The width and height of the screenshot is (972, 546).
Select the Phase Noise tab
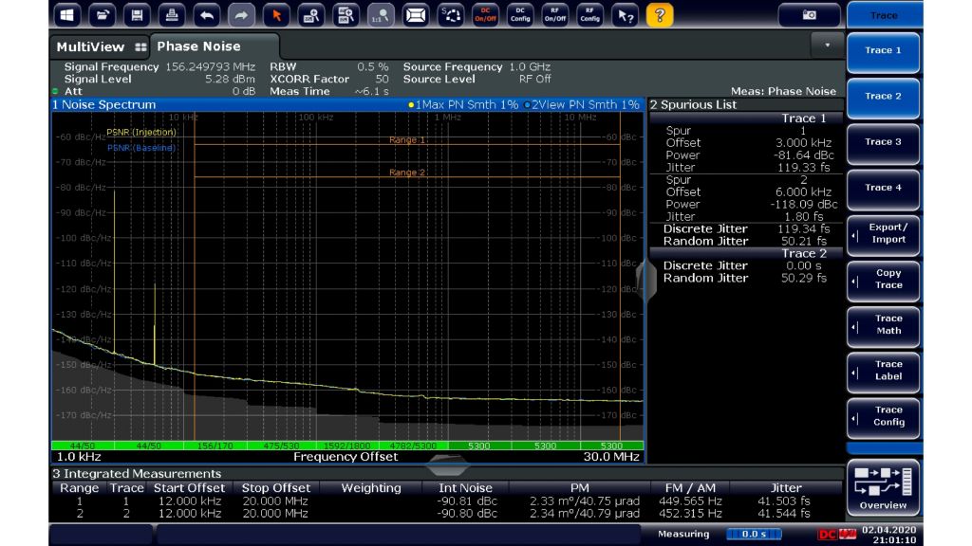tap(202, 45)
